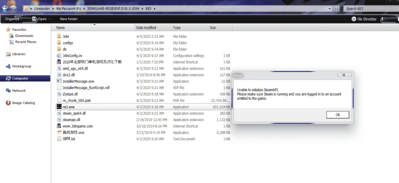Open the recent locations dropdown arrow
The image size is (399, 183).
pos(19,9)
